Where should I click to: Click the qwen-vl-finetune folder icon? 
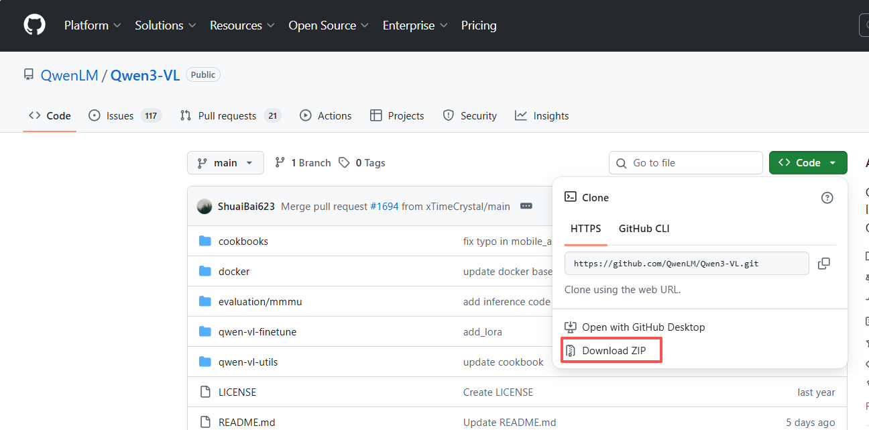[205, 331]
